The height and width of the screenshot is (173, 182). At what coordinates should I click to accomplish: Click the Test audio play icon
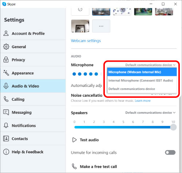click(74, 140)
